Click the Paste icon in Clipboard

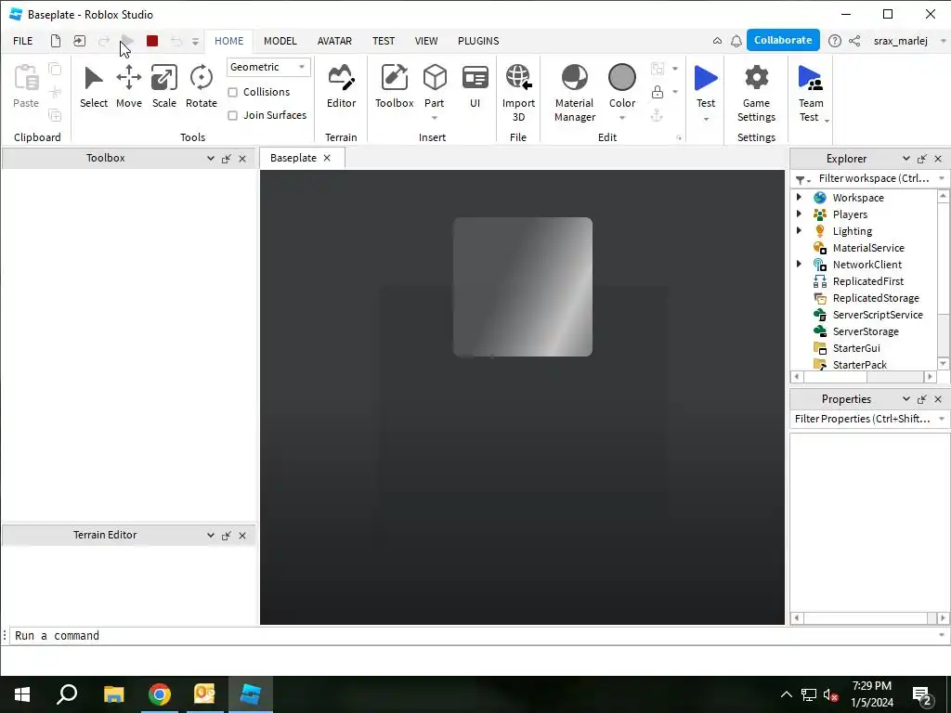[26, 78]
